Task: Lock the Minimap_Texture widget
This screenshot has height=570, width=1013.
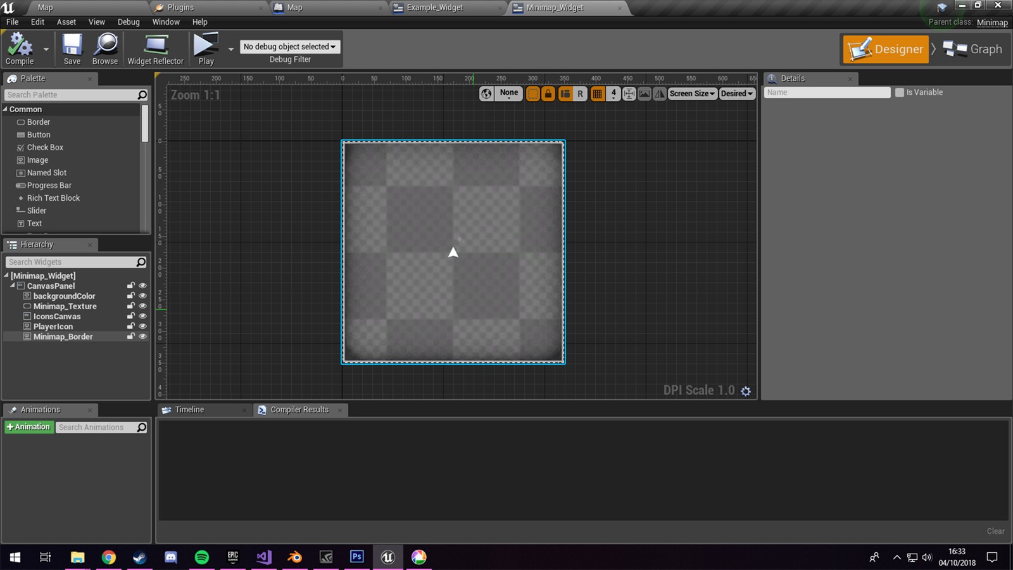Action: pyautogui.click(x=130, y=305)
